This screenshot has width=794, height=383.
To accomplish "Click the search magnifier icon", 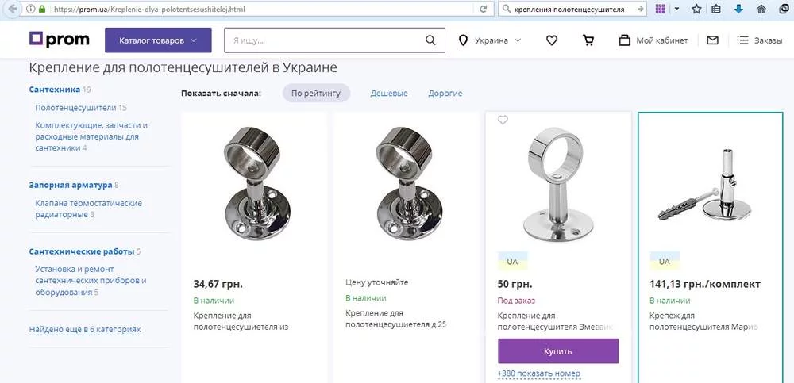I will (430, 40).
